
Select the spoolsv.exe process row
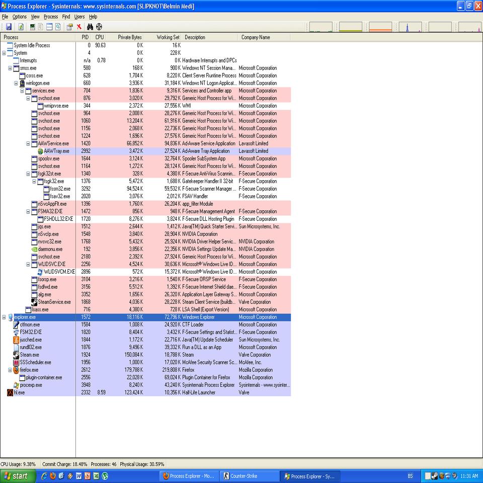145,158
